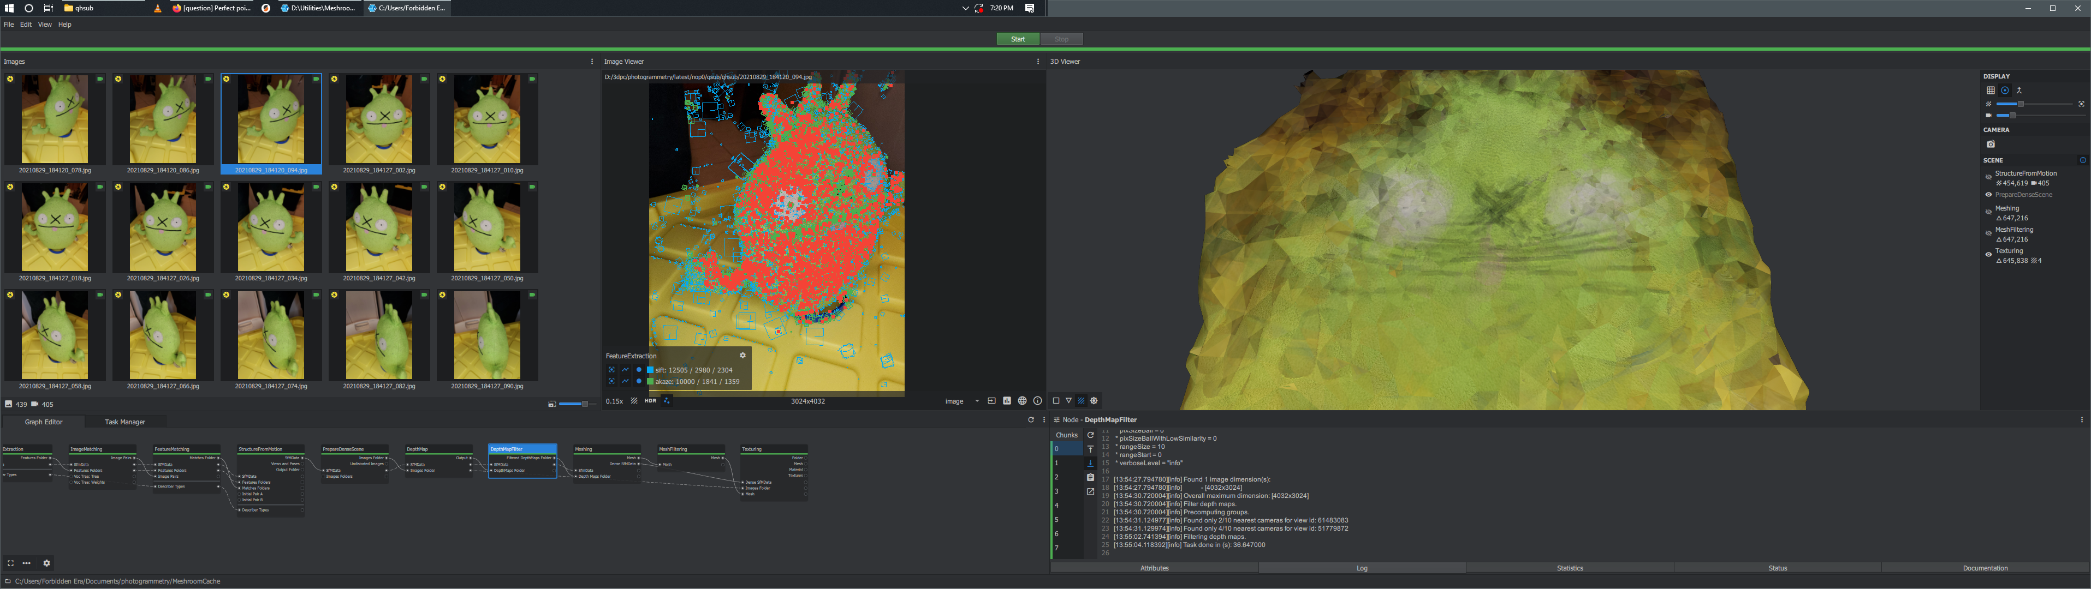Open the Documentation tab
The image size is (2091, 589).
pyautogui.click(x=1986, y=568)
